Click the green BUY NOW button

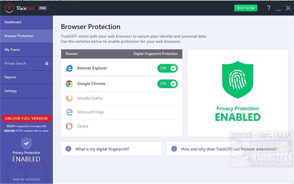pos(246,8)
